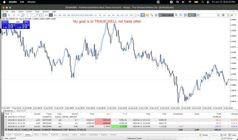Open the Help menu
This screenshot has width=238, height=140.
click(x=54, y=11)
